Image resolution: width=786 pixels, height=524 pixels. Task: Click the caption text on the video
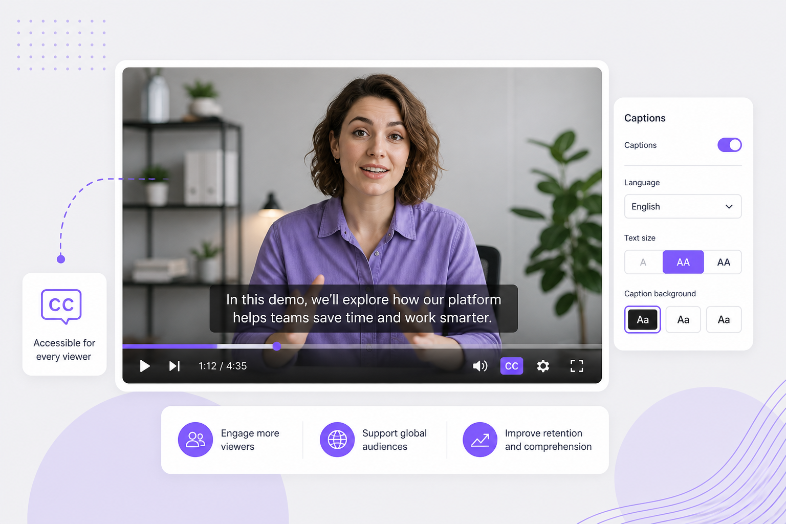click(363, 309)
